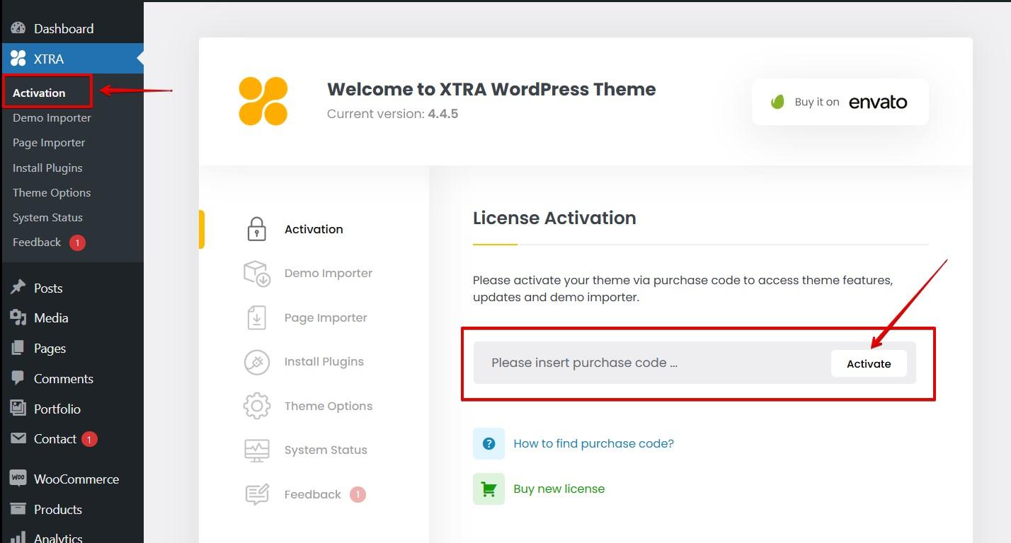Follow the Buy new license link

click(559, 489)
